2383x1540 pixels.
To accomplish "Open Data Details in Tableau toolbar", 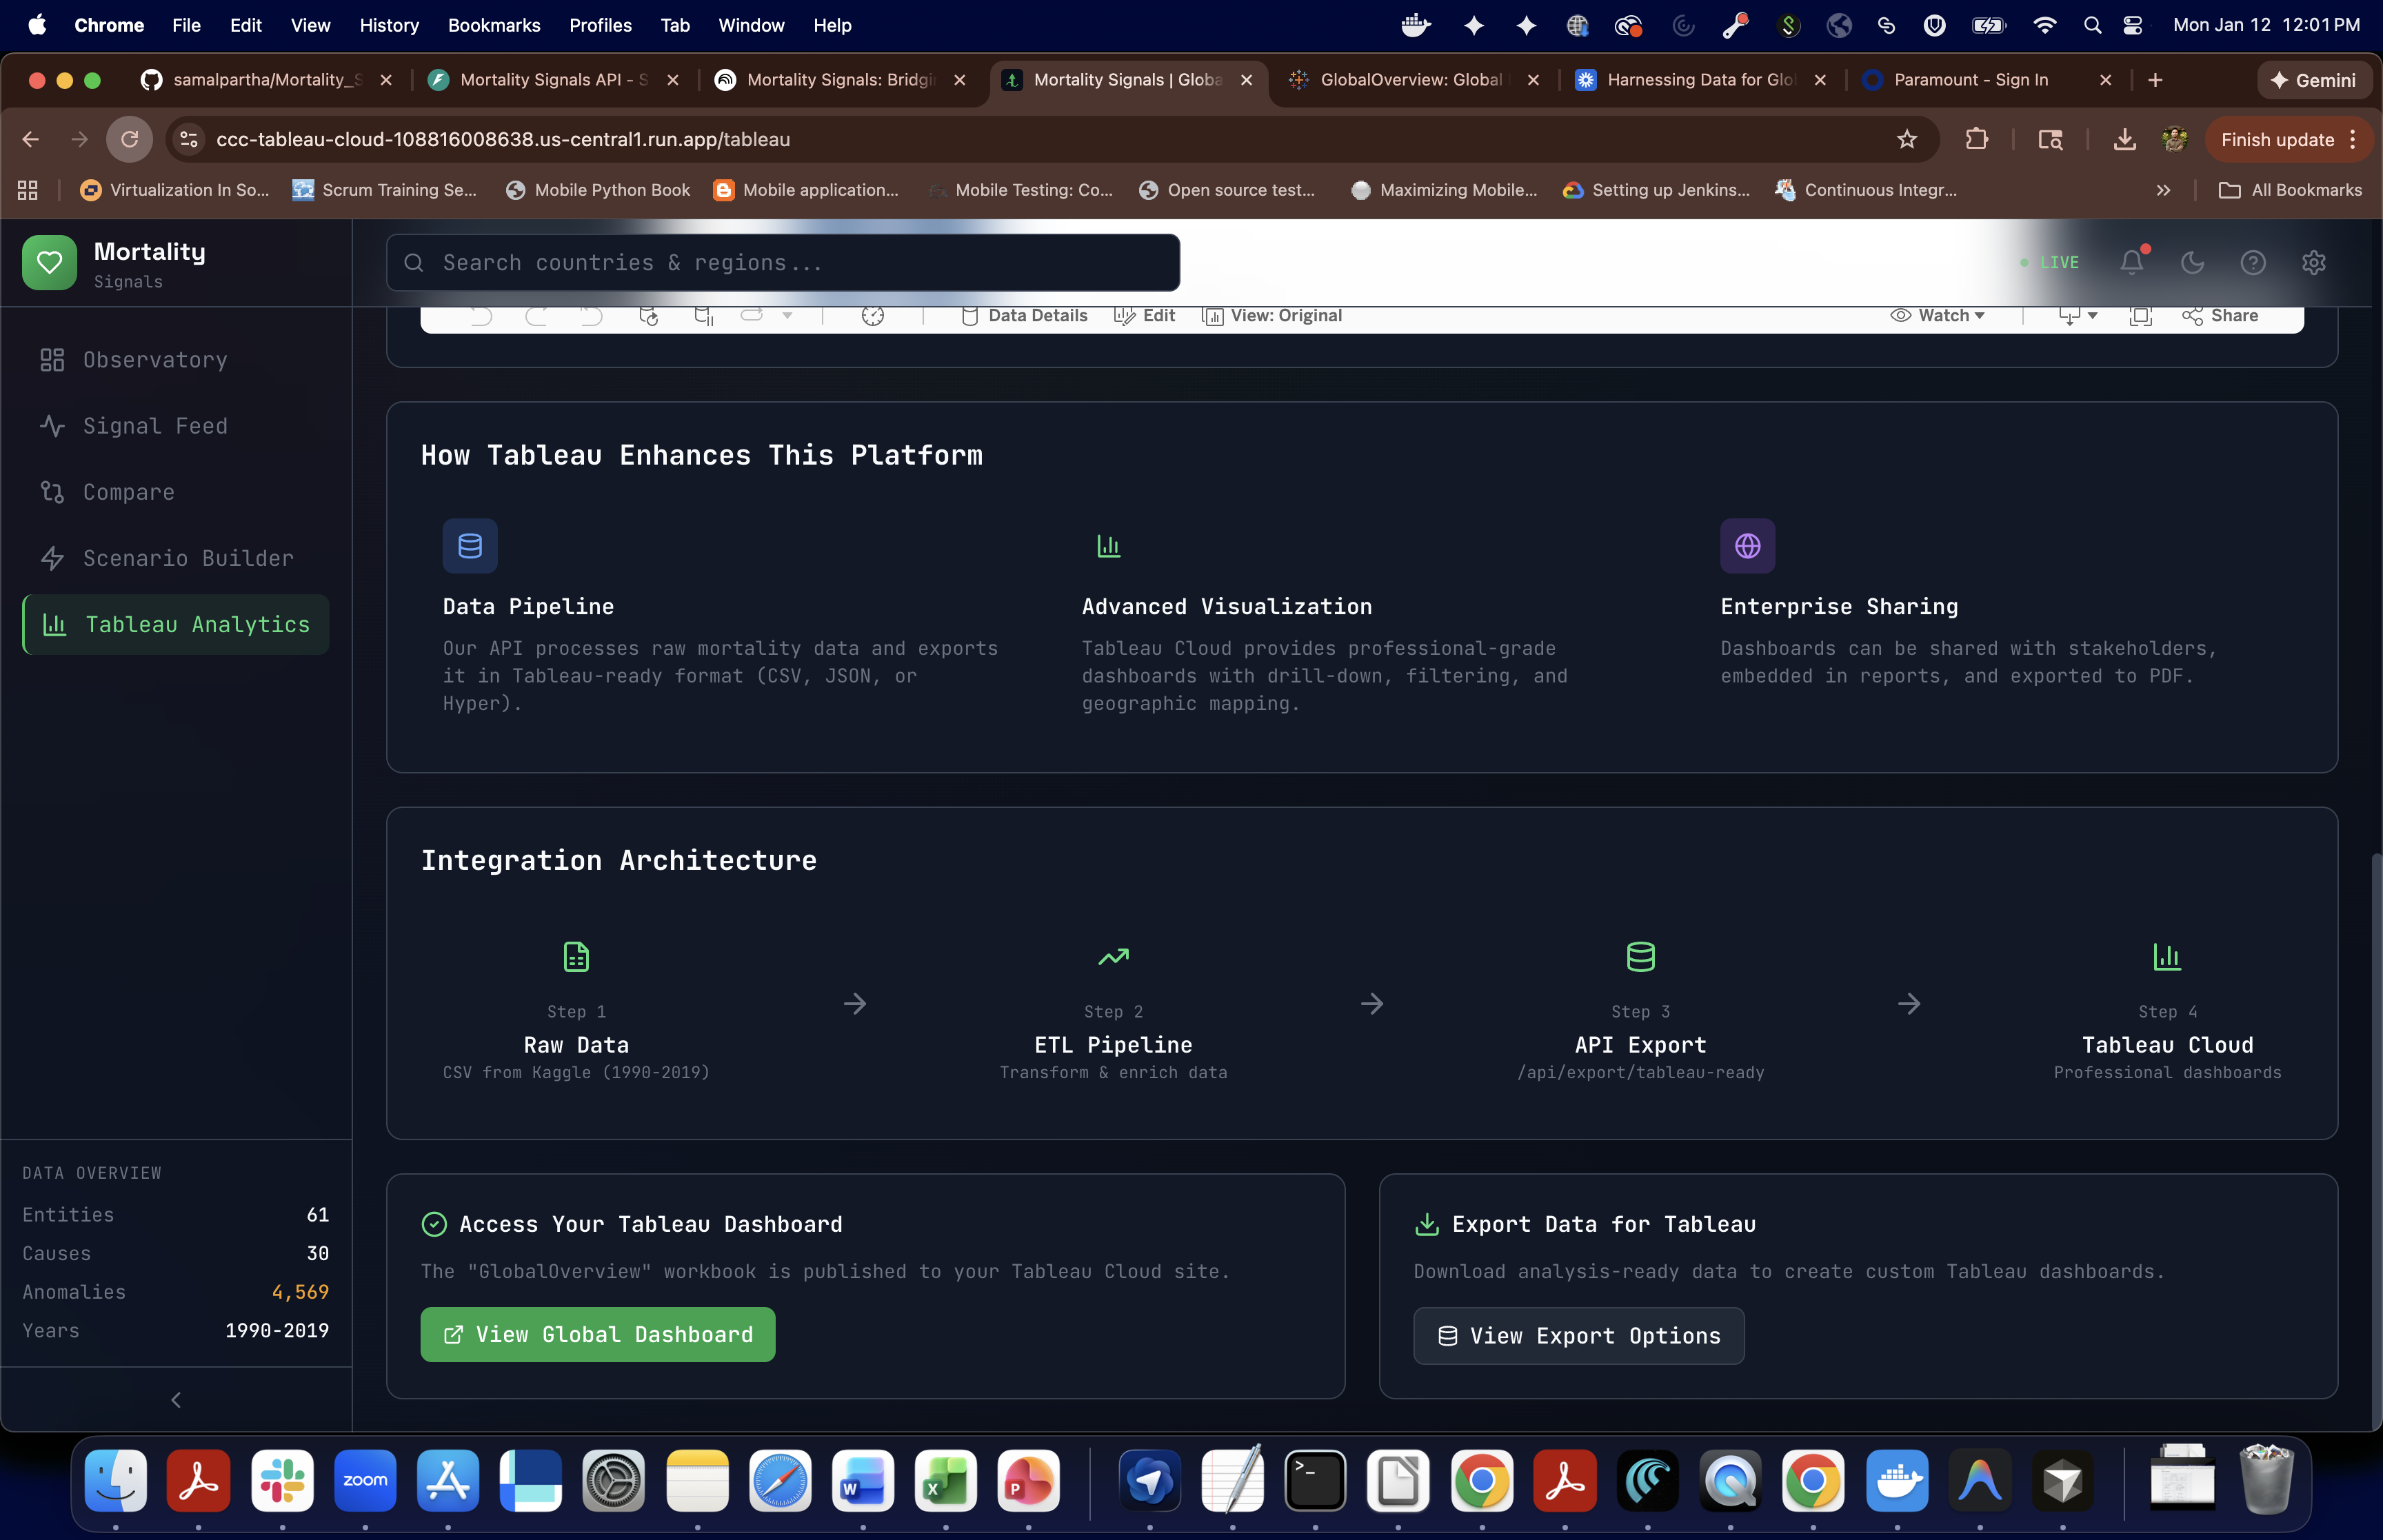I will click(x=1024, y=316).
